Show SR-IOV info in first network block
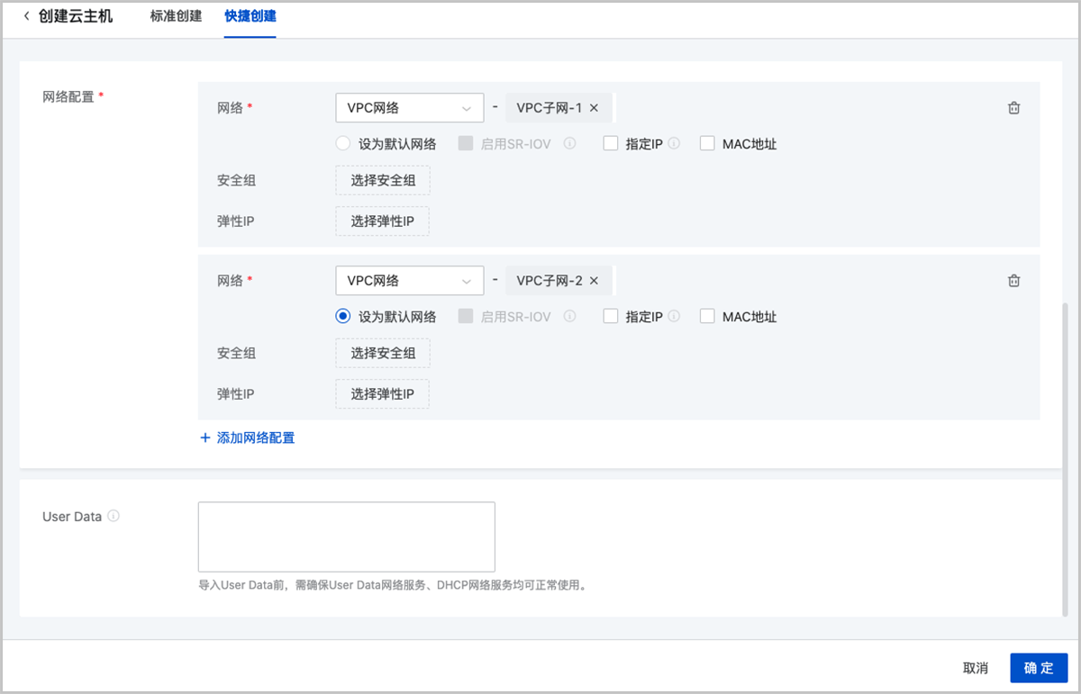Viewport: 1081px width, 694px height. (569, 143)
